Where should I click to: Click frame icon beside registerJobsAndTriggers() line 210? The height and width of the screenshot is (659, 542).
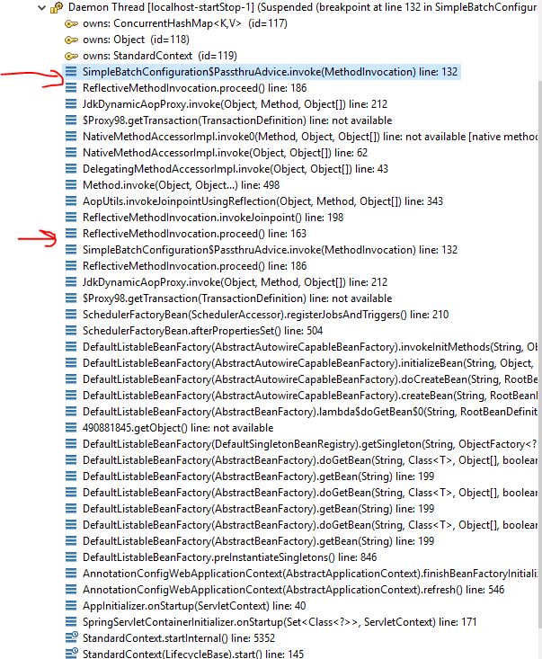71,315
